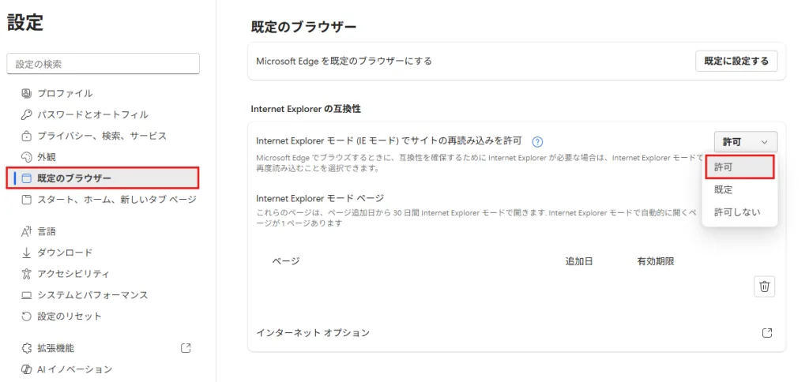Click the lock icon for privacy settings
Screen dimensions: 809x382
pyautogui.click(x=26, y=136)
